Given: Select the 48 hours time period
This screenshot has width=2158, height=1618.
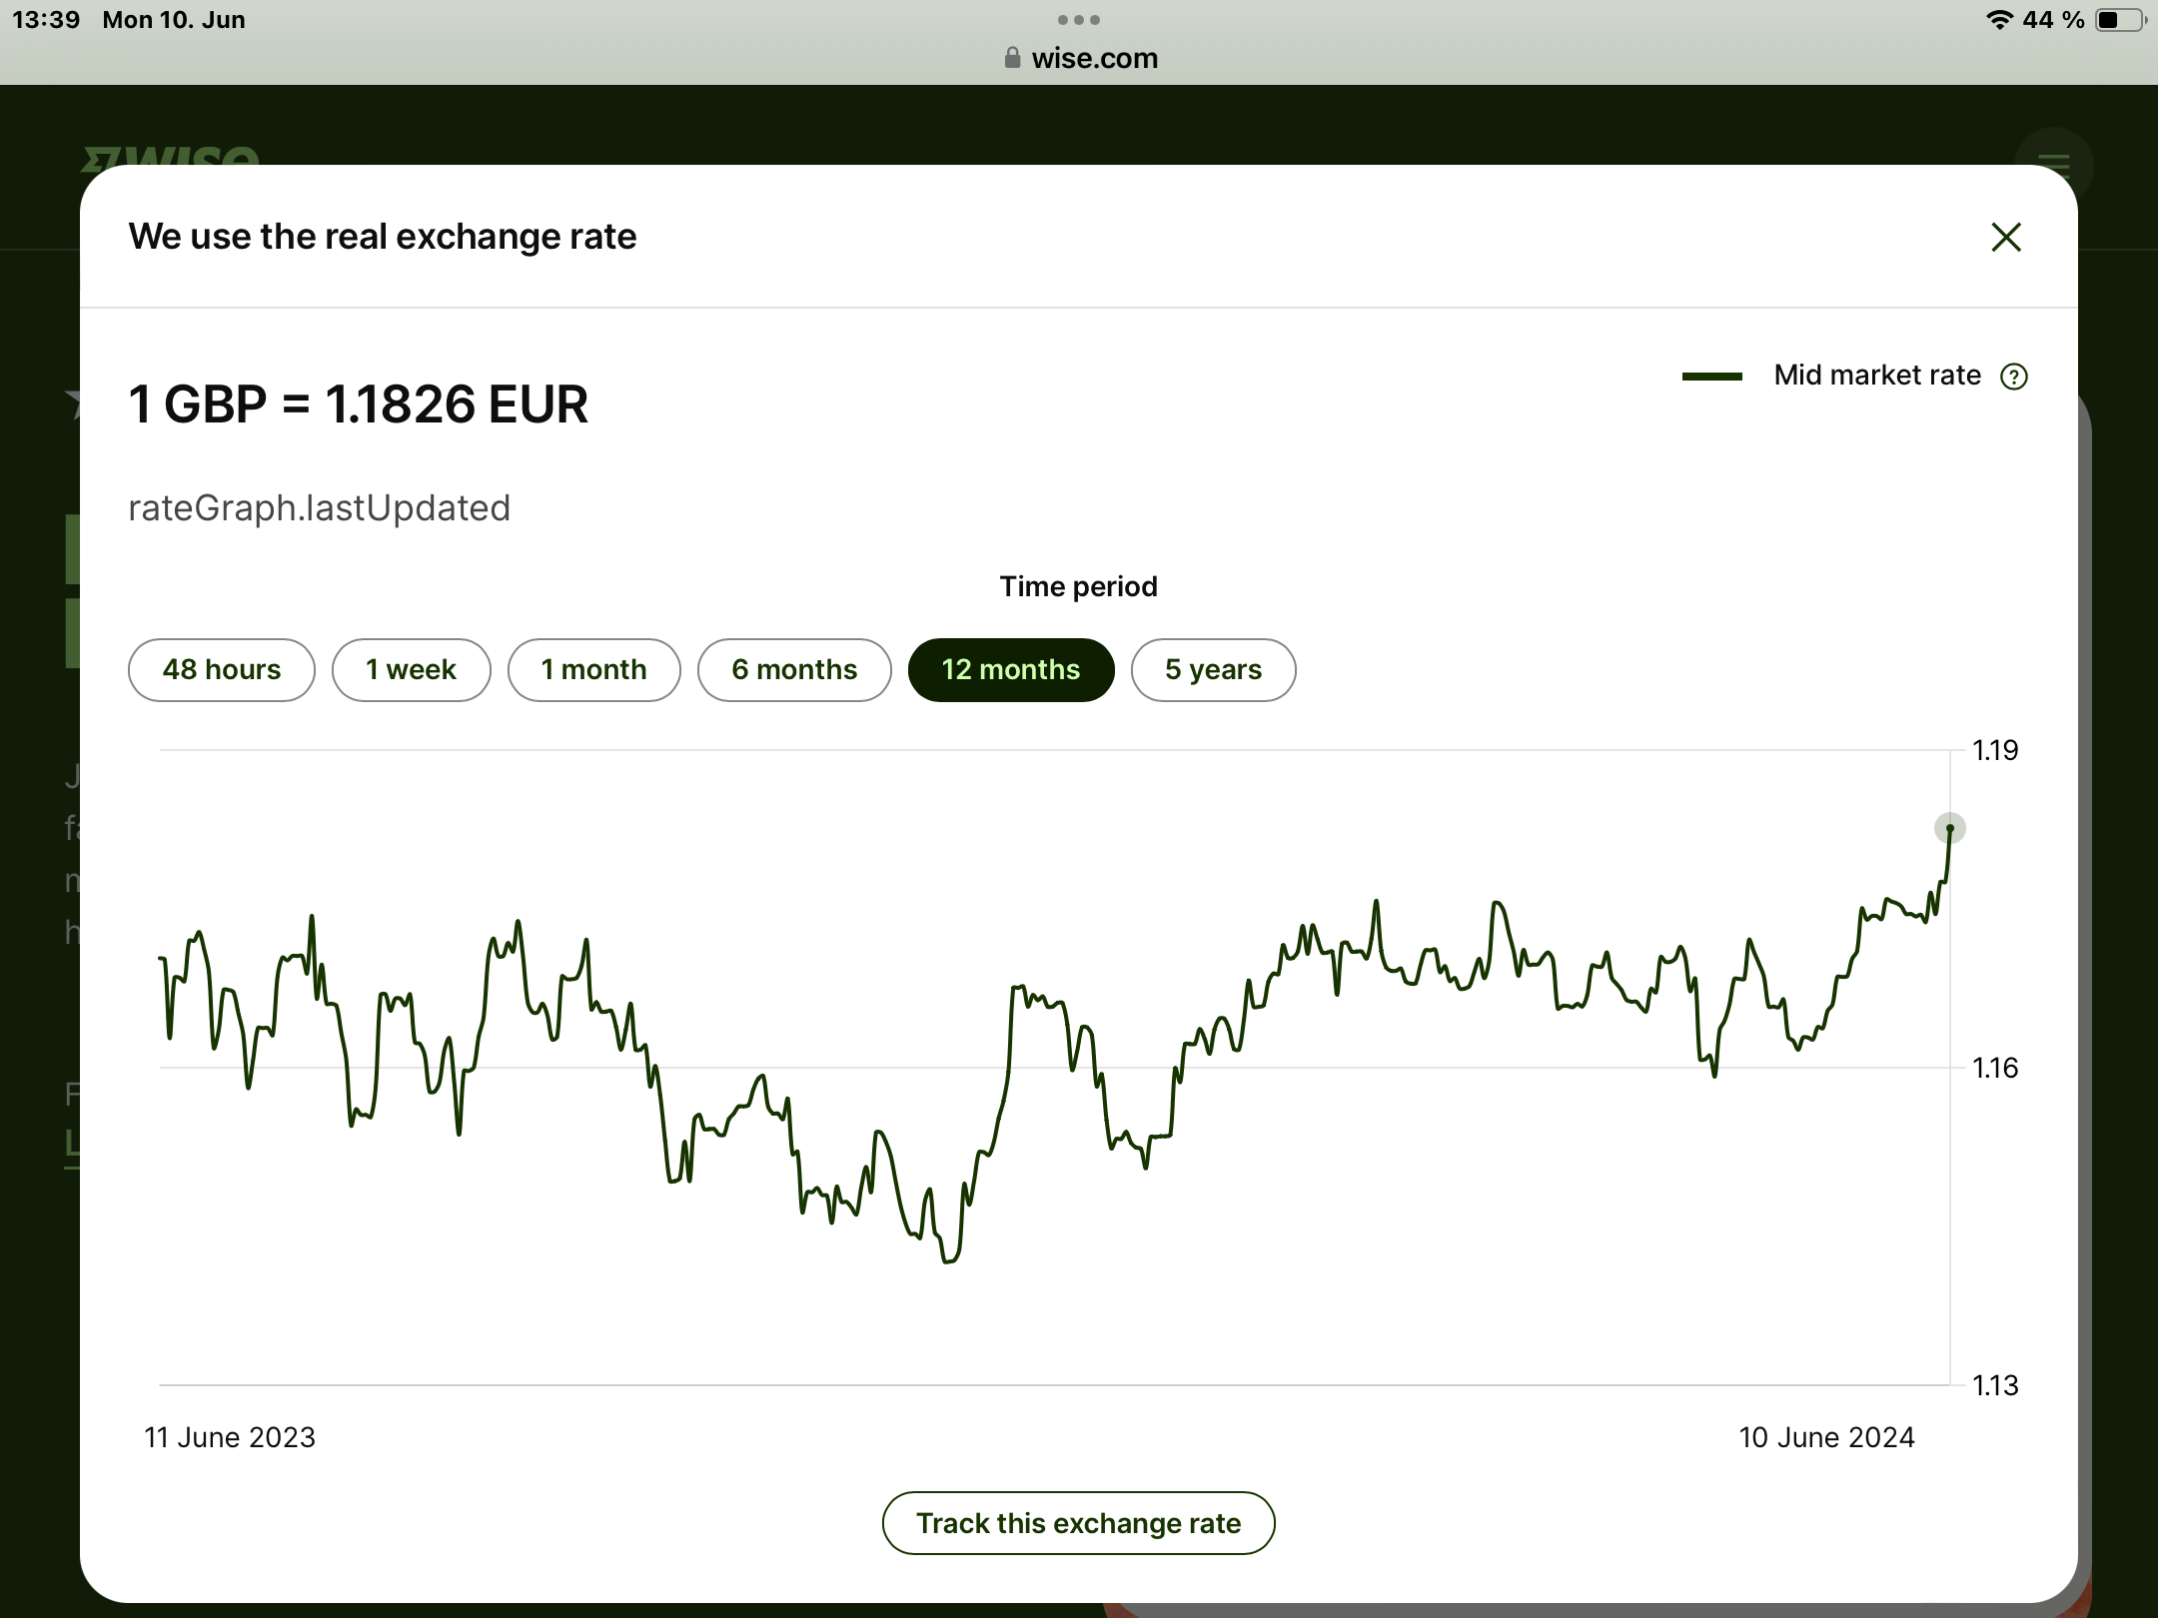Looking at the screenshot, I should pos(222,670).
